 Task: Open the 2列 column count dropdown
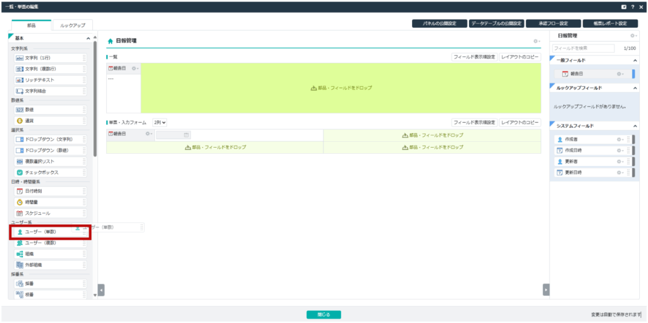click(159, 122)
